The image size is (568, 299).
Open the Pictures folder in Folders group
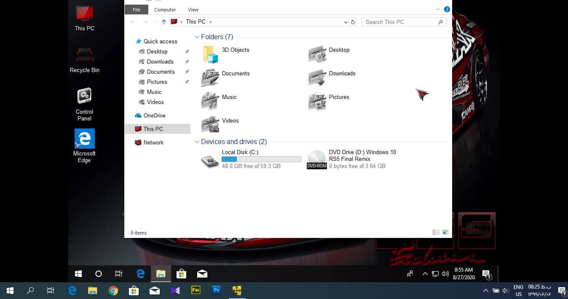[x=317, y=101]
